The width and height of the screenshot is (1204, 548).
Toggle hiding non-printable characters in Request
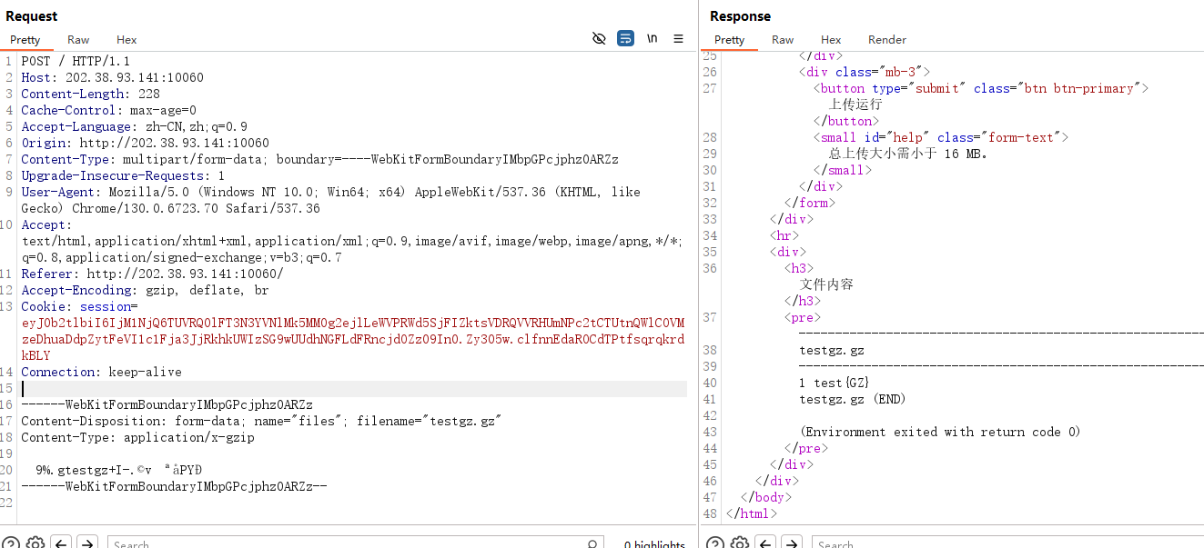pos(599,38)
